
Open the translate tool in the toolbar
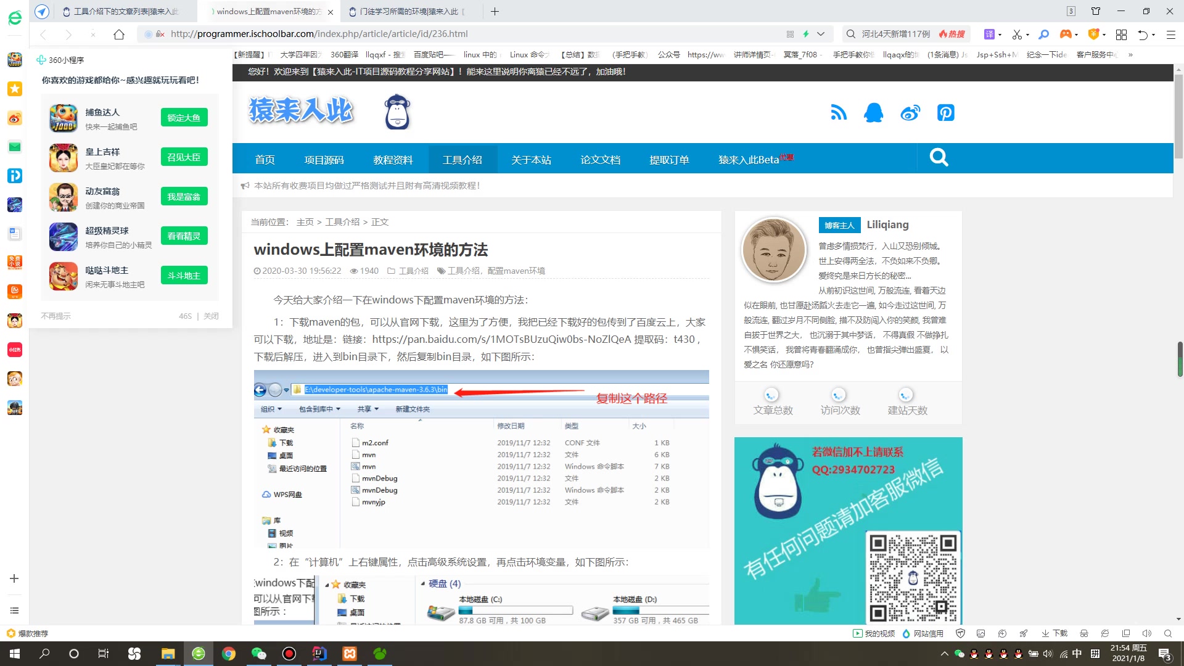(x=990, y=34)
